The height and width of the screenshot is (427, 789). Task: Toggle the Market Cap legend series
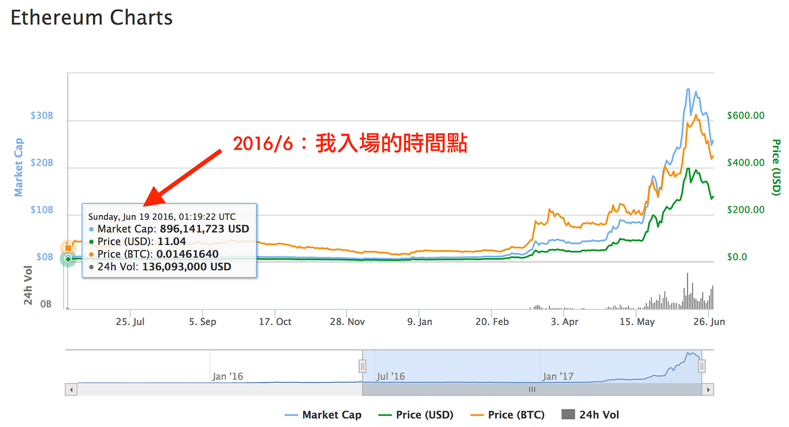pos(323,415)
